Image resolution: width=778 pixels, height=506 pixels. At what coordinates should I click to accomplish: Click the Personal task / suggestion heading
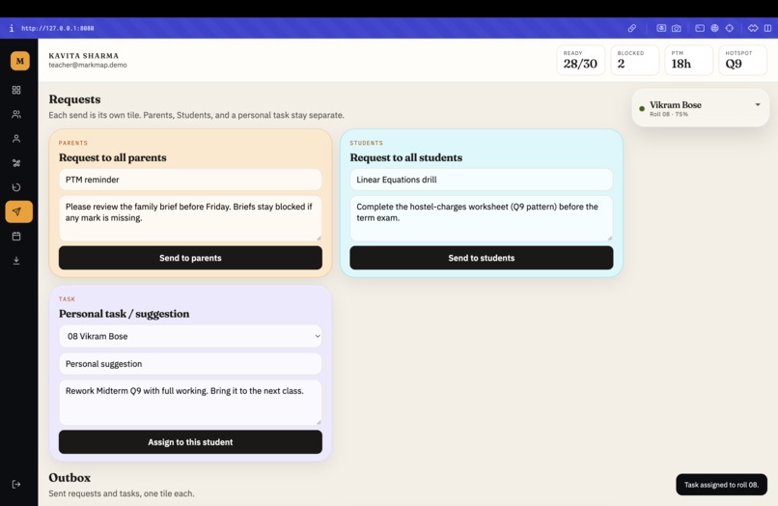click(x=125, y=314)
